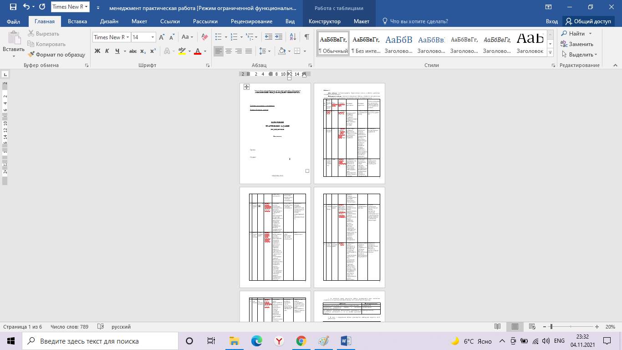Open font dialog launcher (Шрифт)
This screenshot has height=350, width=622.
point(207,66)
